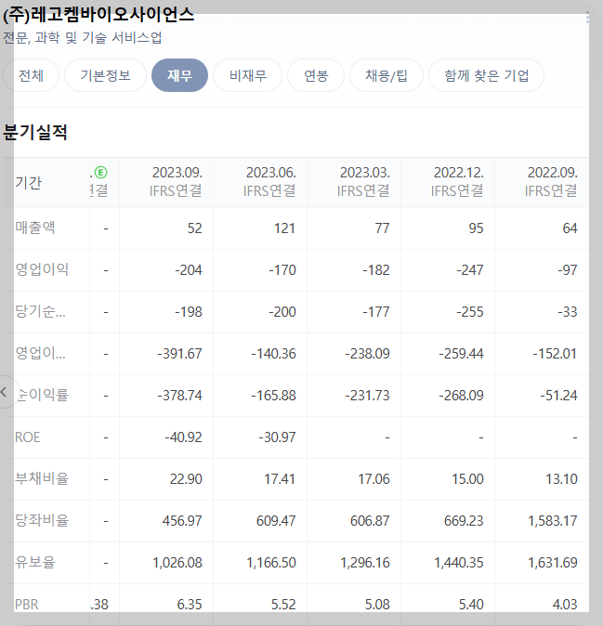
Task: Click the 순이익률 row label
Action: [x=42, y=395]
